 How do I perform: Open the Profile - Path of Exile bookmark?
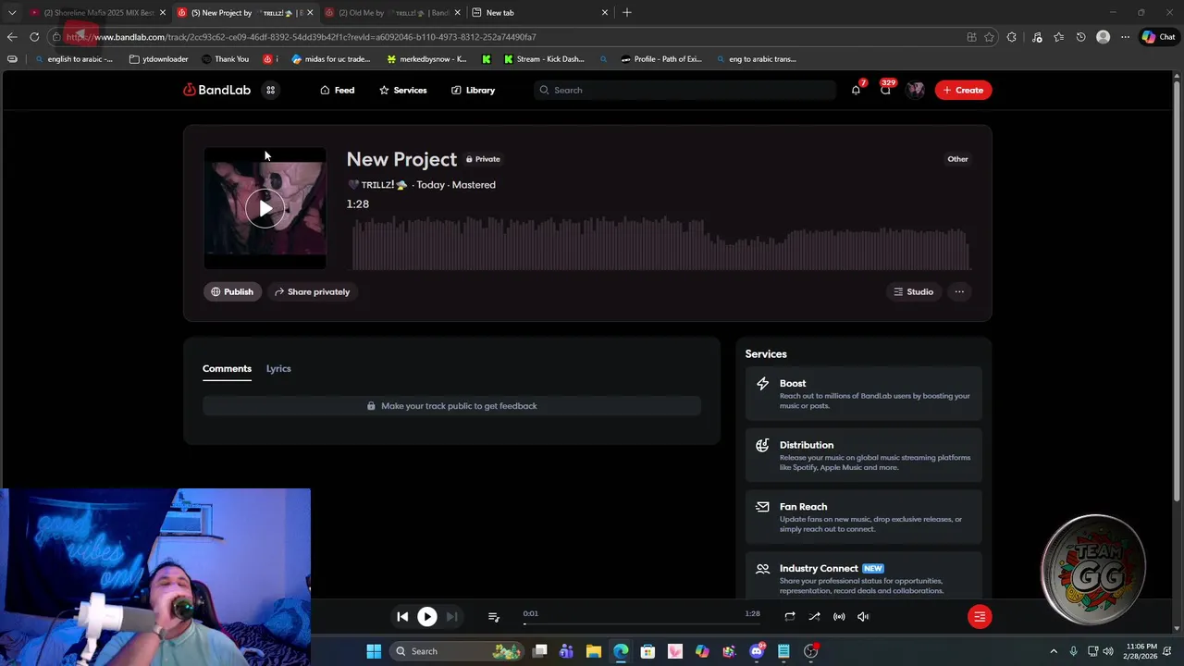pos(661,59)
